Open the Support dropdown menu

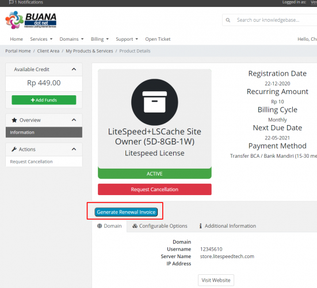click(127, 39)
